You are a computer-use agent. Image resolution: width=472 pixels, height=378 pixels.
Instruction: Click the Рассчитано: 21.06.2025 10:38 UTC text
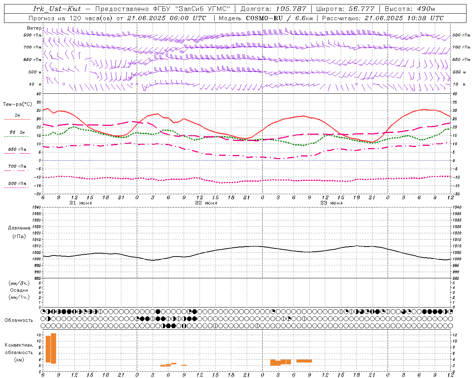383,18
